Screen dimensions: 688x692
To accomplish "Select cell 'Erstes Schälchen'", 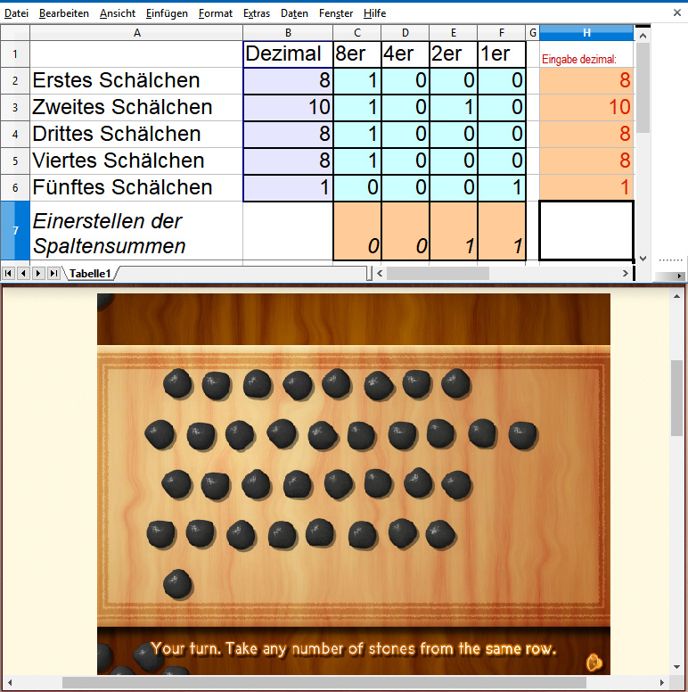I will point(136,81).
